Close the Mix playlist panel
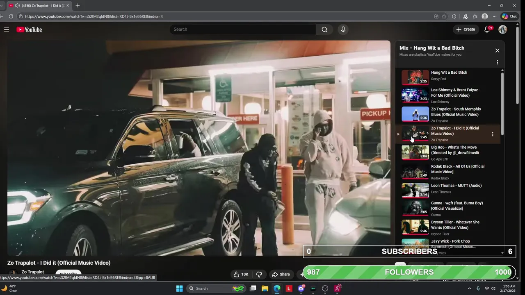The height and width of the screenshot is (295, 525). pyautogui.click(x=497, y=50)
